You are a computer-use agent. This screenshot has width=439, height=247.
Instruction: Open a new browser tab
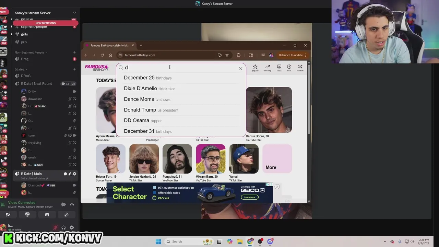(x=141, y=45)
